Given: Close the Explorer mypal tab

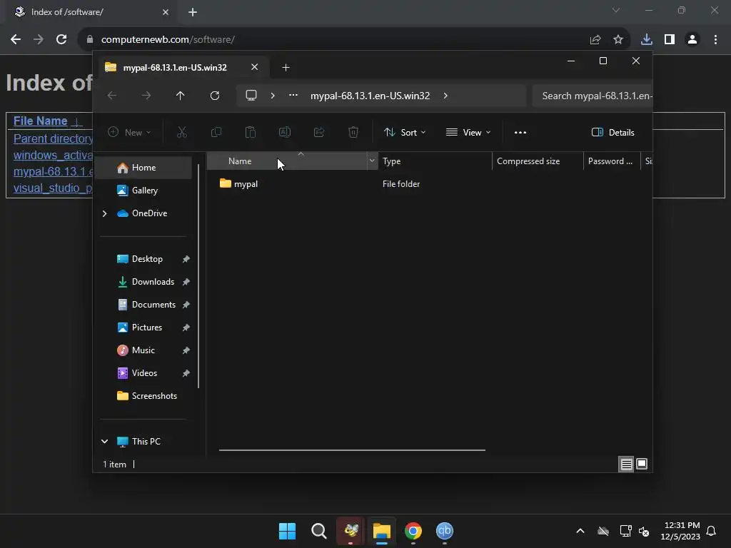Looking at the screenshot, I should tap(255, 67).
